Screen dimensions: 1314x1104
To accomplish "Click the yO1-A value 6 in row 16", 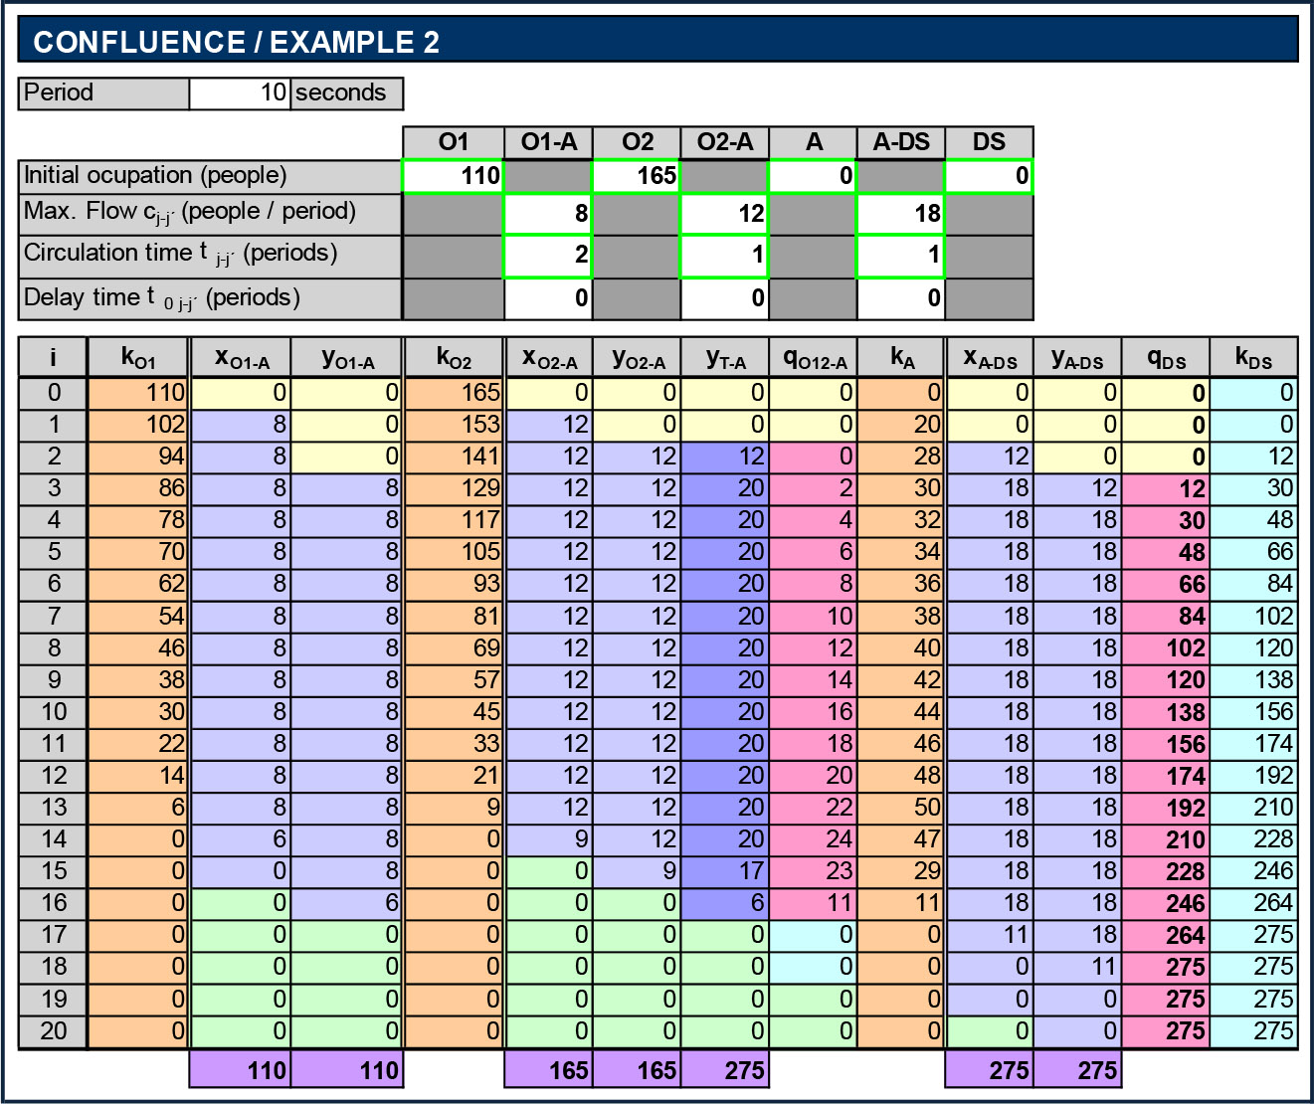I will [x=346, y=903].
